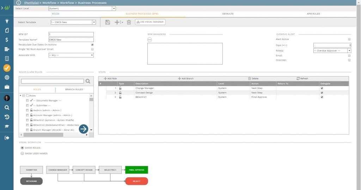Click the Days (+/-) input field

click(332, 45)
